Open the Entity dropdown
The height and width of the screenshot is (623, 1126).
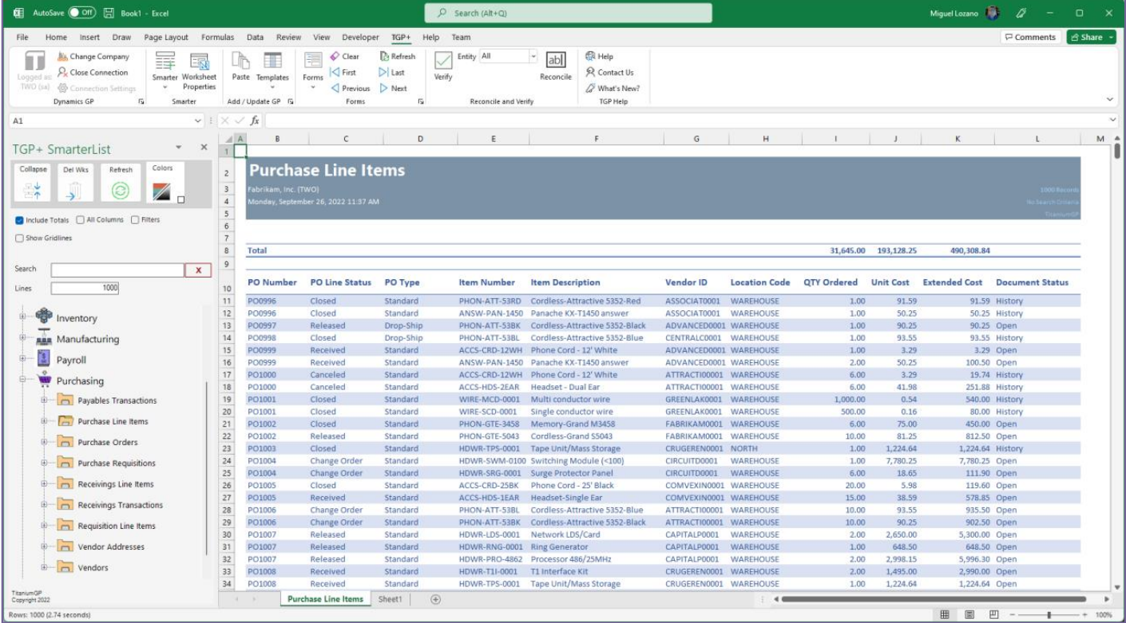coord(533,57)
